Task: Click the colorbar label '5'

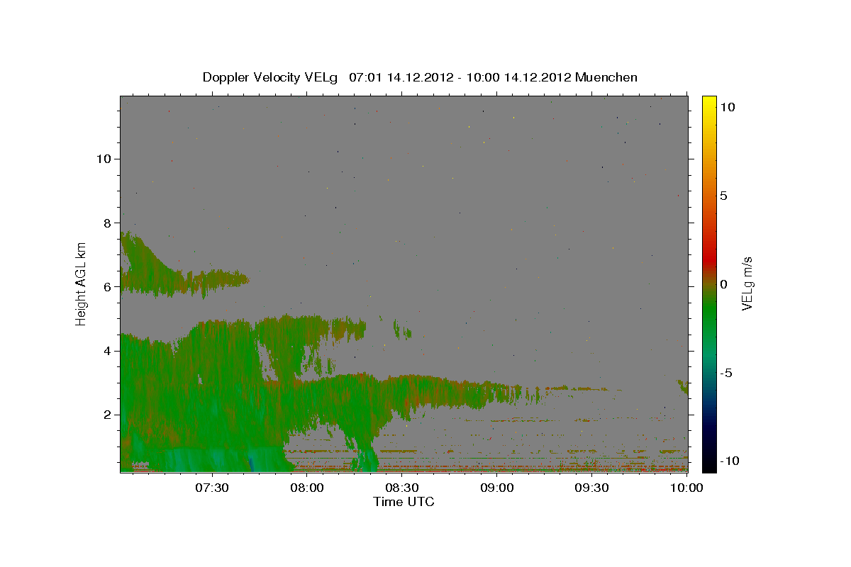Action: pyautogui.click(x=723, y=196)
